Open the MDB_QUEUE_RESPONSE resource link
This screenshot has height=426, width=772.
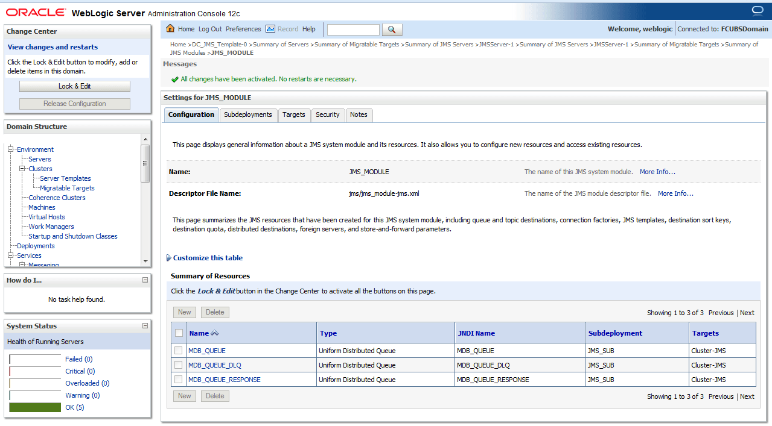[x=224, y=379]
